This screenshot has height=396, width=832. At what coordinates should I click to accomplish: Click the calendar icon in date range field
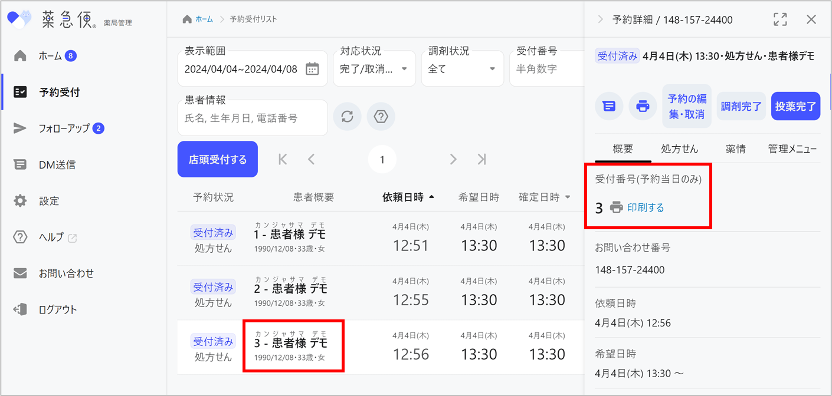[x=312, y=69]
